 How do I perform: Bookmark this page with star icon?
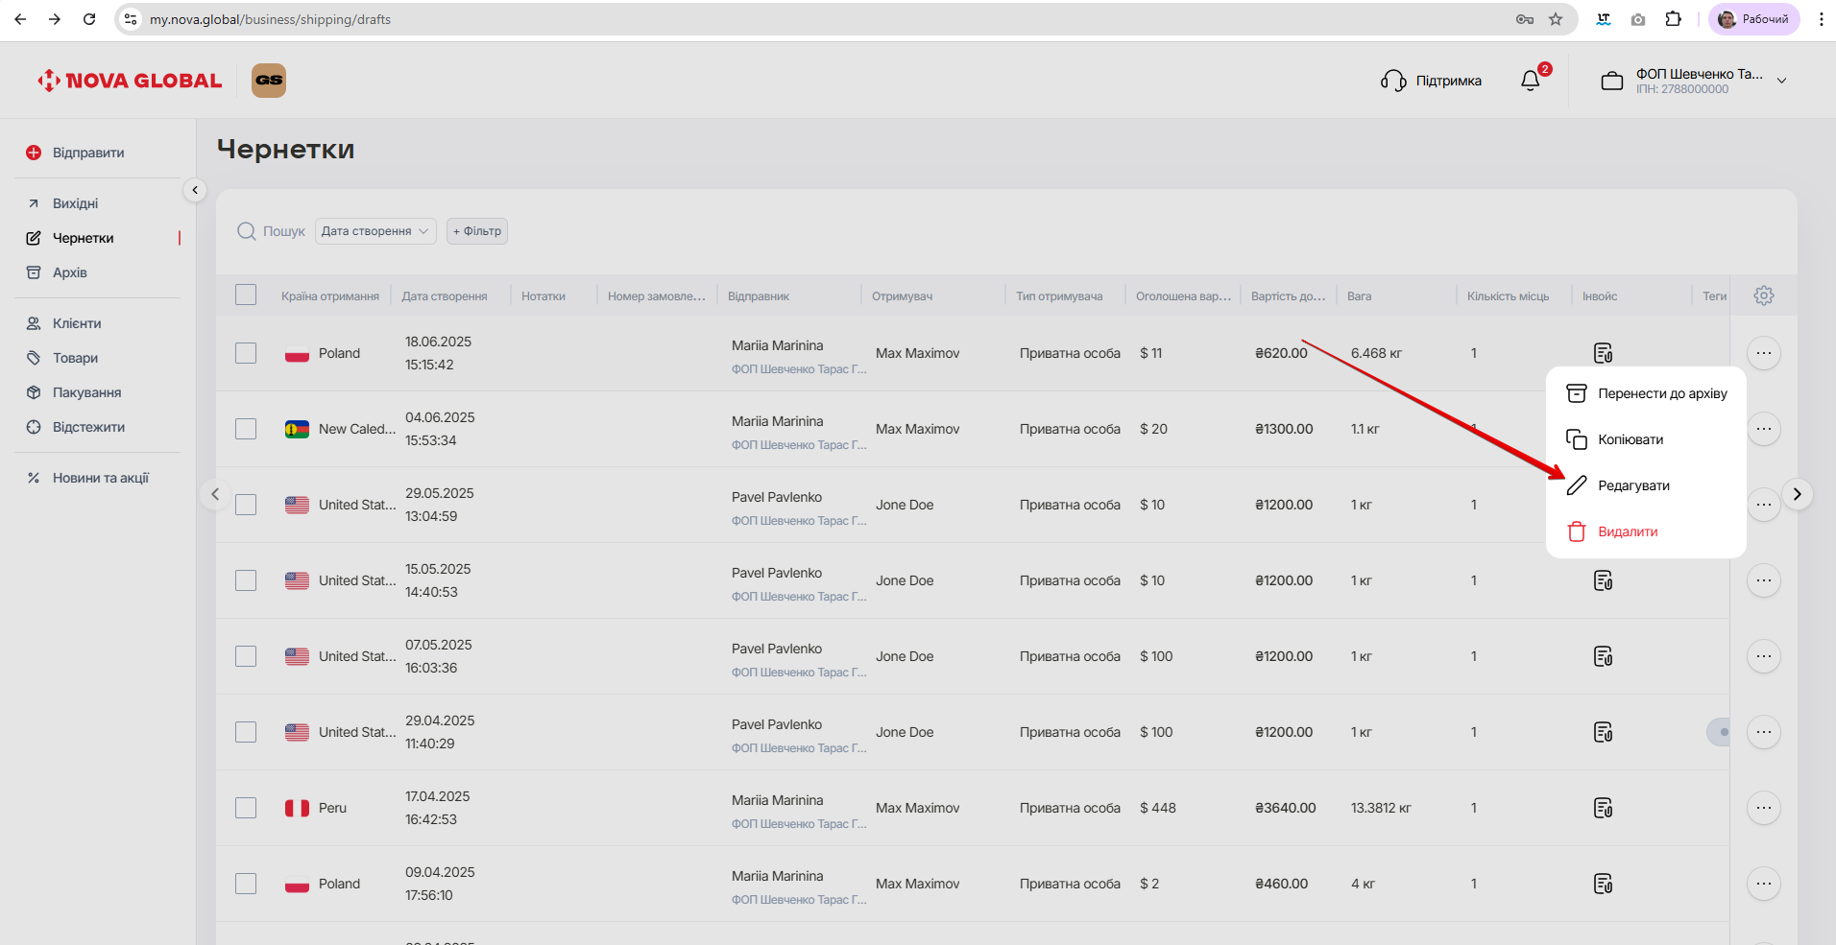pos(1556,19)
